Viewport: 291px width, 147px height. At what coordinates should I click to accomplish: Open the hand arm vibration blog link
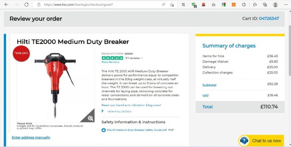tap(131, 105)
